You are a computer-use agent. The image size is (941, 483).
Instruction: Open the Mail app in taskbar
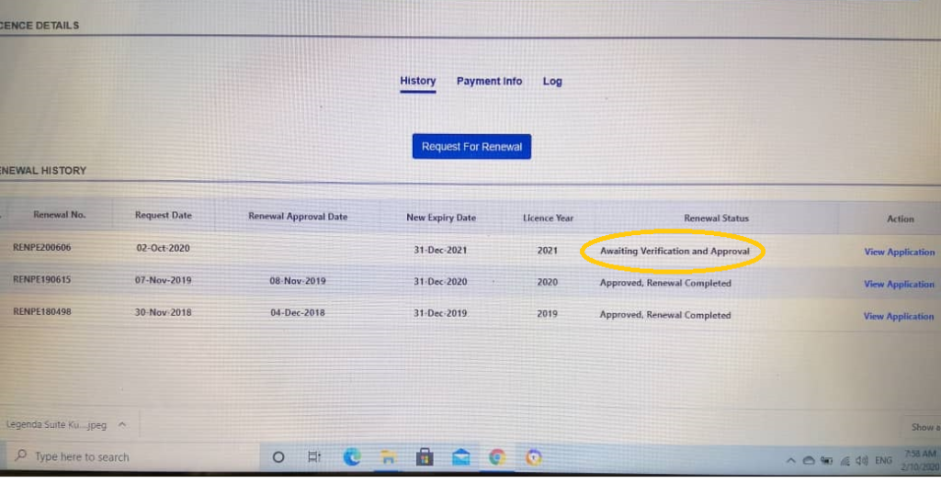461,458
